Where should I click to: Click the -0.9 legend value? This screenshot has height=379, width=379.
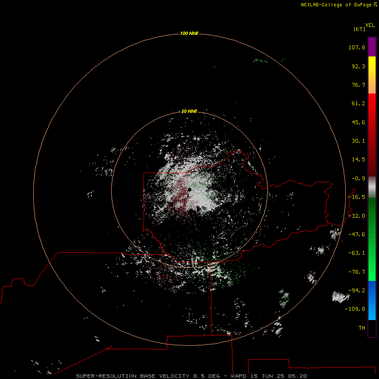click(x=358, y=179)
